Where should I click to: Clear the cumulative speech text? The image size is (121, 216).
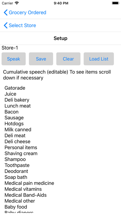(x=68, y=59)
